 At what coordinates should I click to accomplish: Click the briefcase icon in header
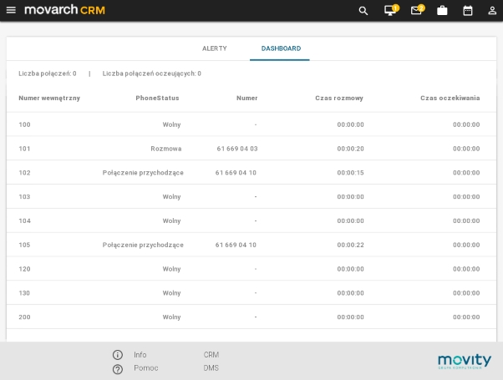pos(442,11)
